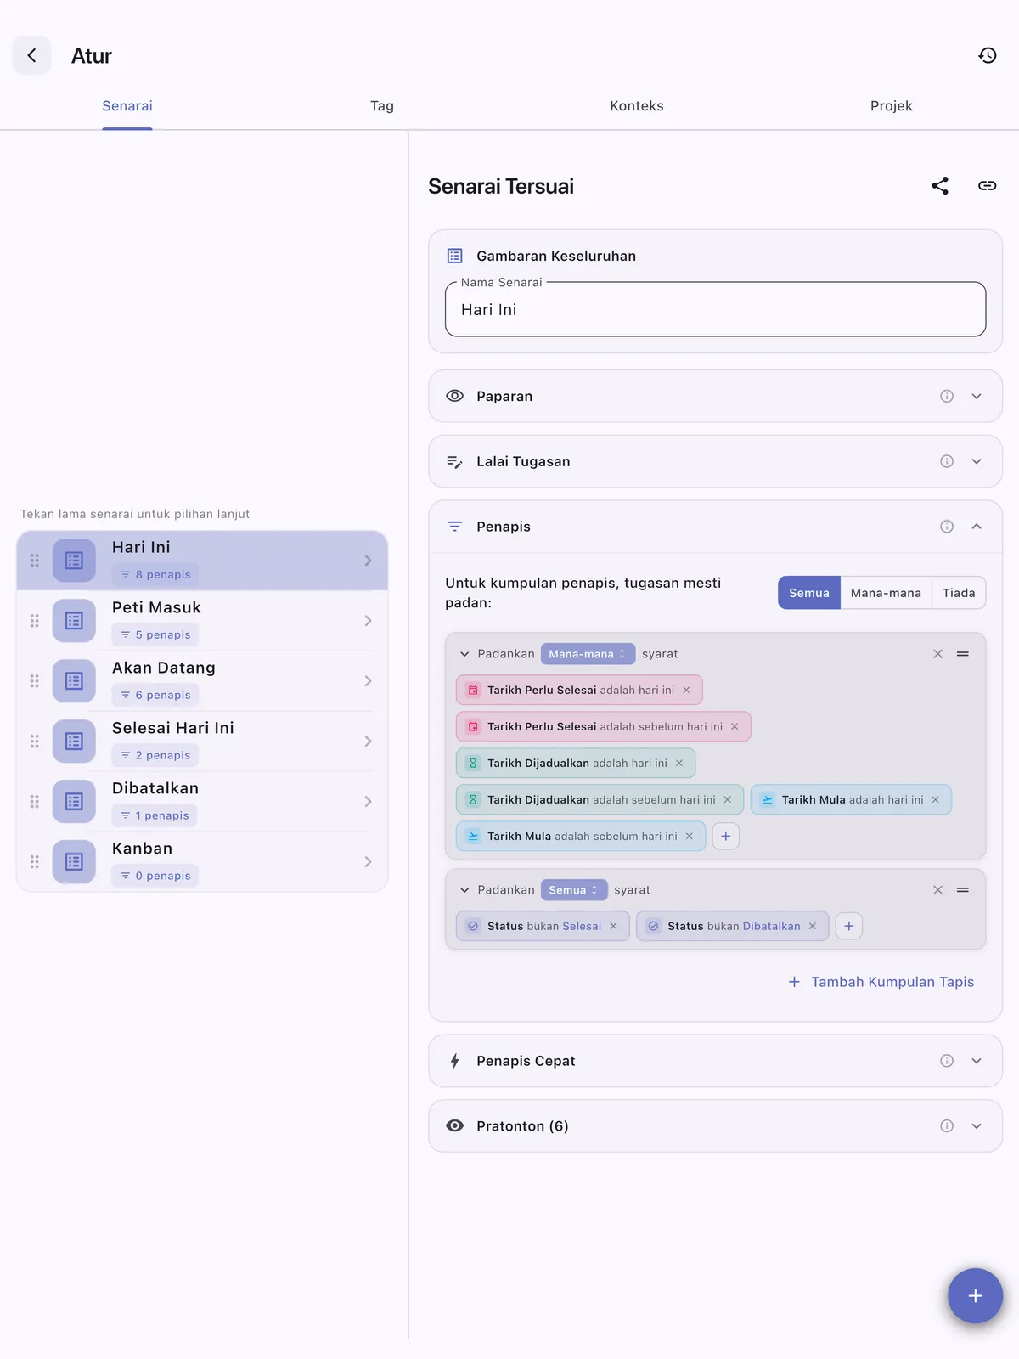Grab the reorder handle of Mana-mana group
The image size is (1019, 1359).
pyautogui.click(x=963, y=654)
